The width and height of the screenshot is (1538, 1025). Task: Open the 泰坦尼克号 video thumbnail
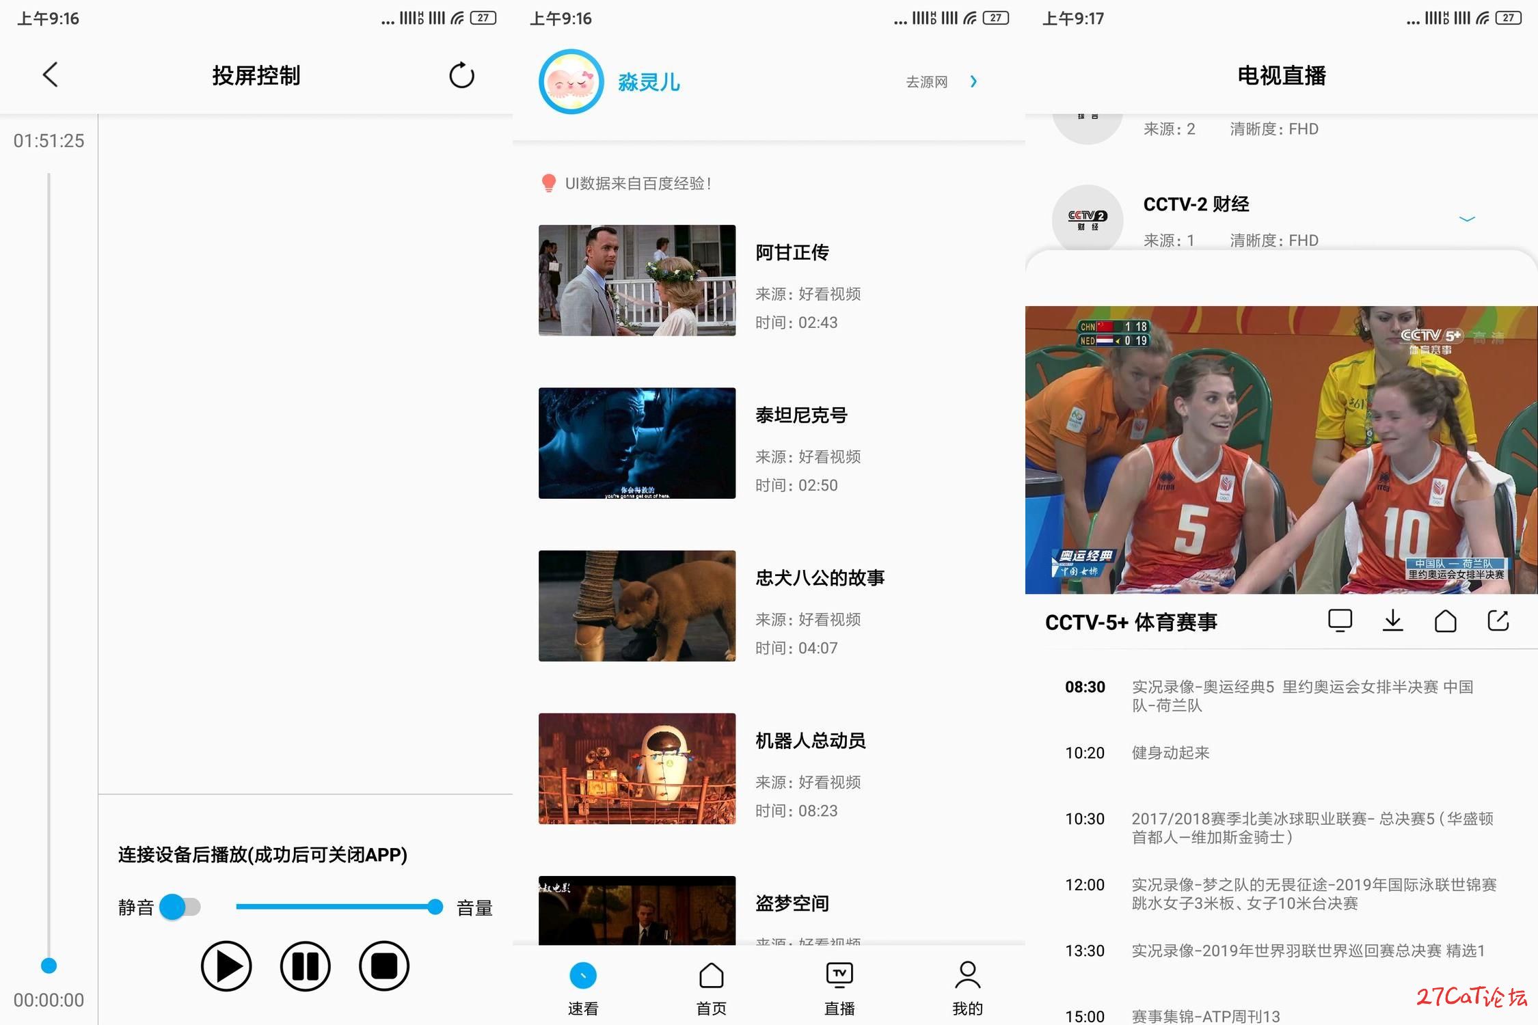pyautogui.click(x=637, y=443)
